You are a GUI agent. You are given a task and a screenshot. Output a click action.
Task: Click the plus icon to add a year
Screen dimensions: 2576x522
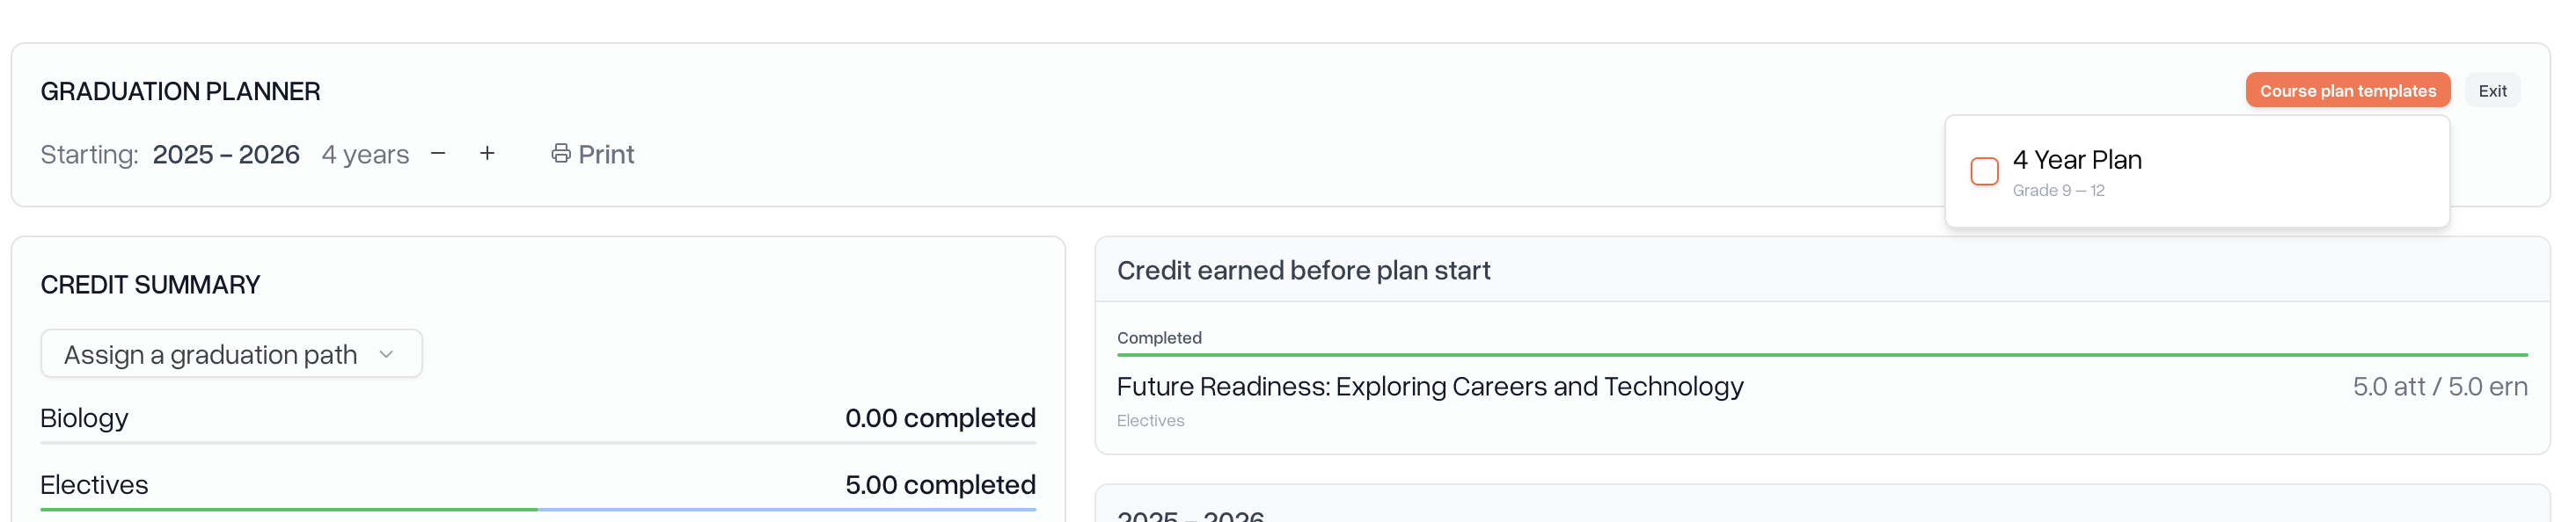click(x=487, y=154)
